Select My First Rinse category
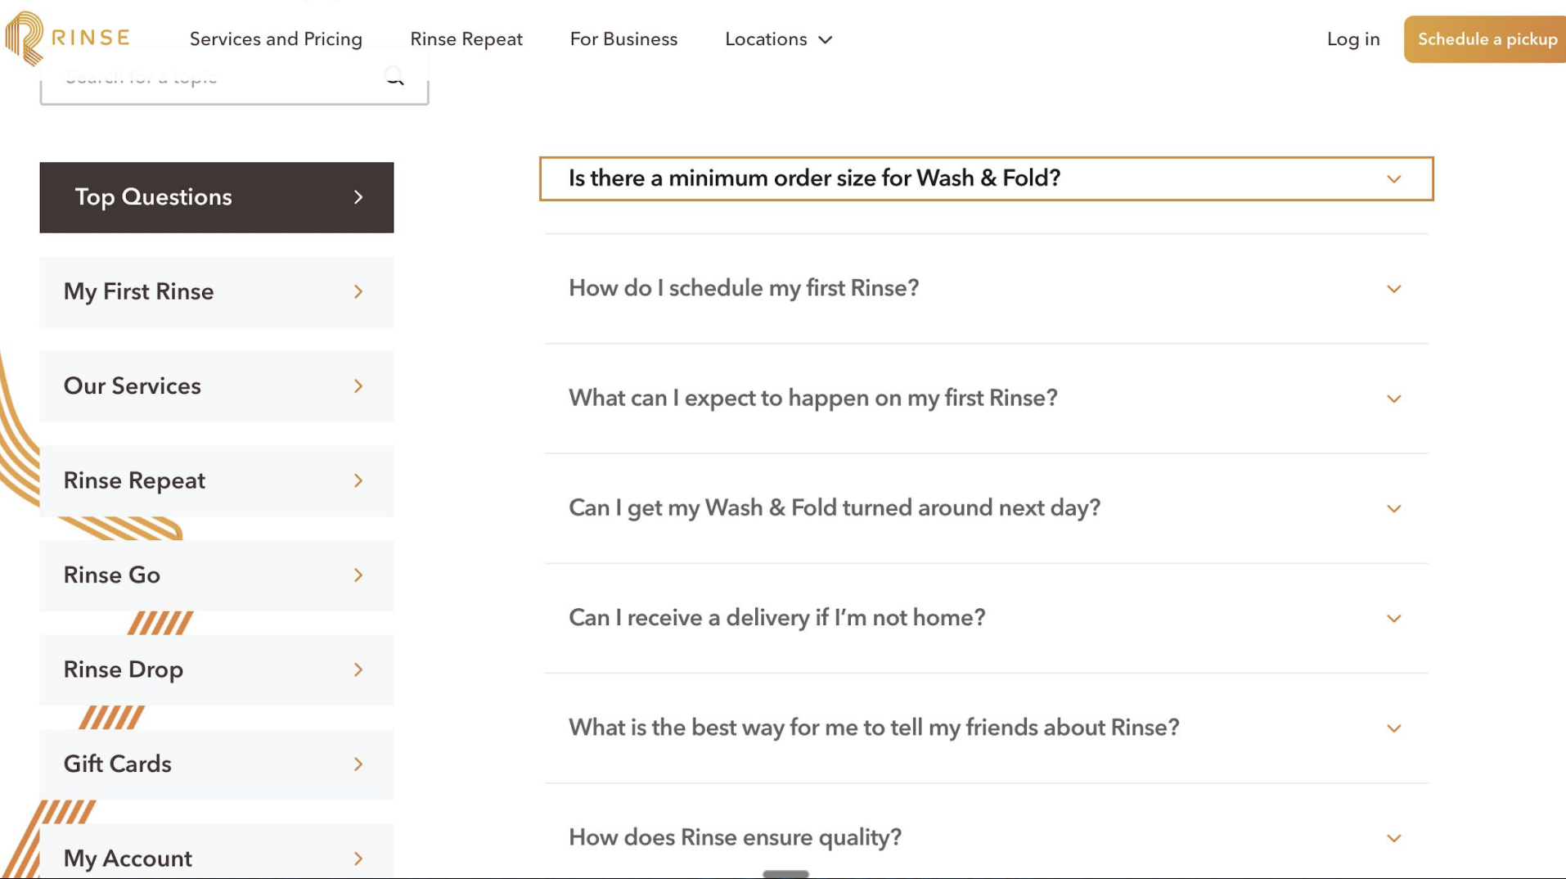 pos(217,292)
